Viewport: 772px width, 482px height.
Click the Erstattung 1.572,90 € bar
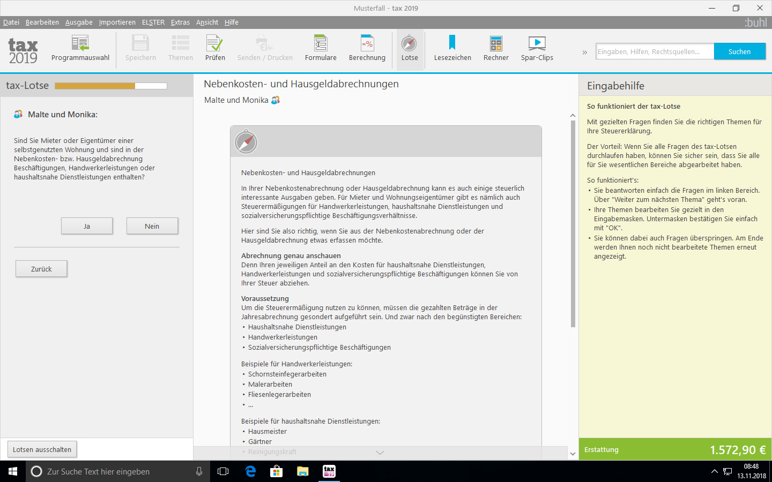coord(675,449)
